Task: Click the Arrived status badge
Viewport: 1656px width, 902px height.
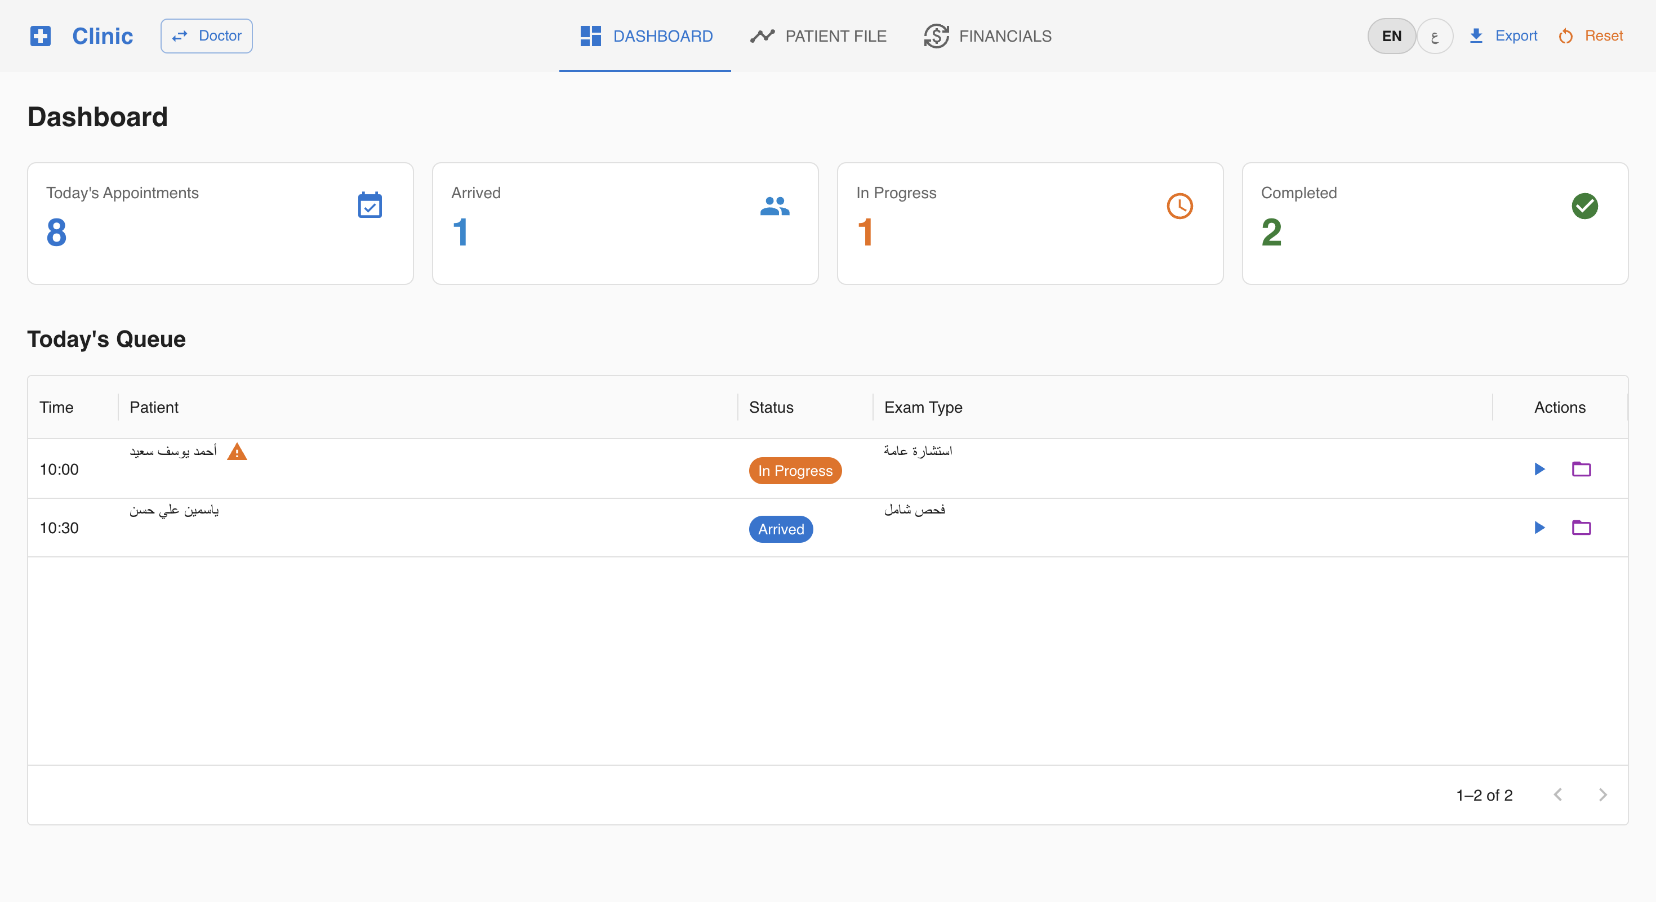Action: [x=781, y=529]
